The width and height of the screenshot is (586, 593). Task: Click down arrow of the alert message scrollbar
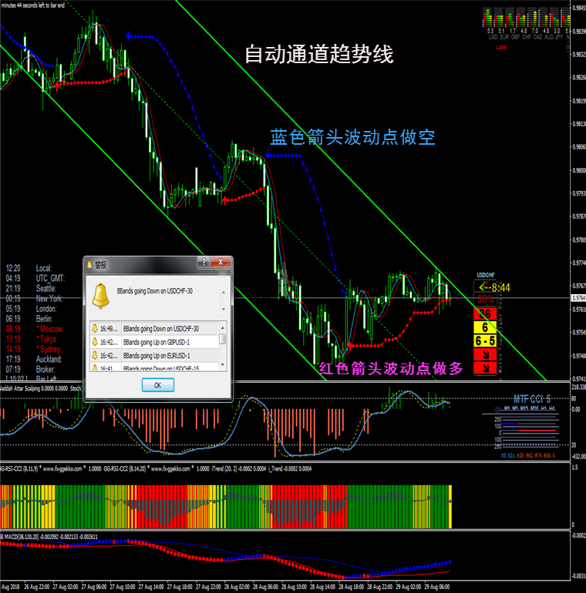[x=224, y=310]
